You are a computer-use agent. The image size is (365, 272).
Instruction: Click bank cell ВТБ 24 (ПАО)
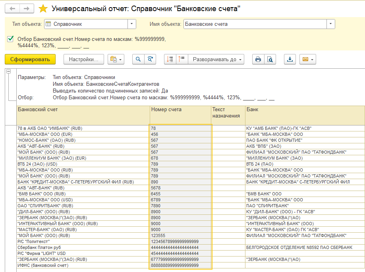point(305,164)
